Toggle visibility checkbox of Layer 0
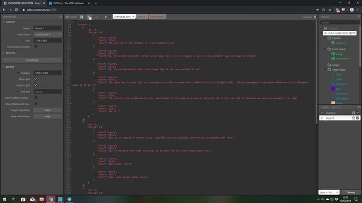The width and height of the screenshot is (362, 203). click(x=357, y=118)
